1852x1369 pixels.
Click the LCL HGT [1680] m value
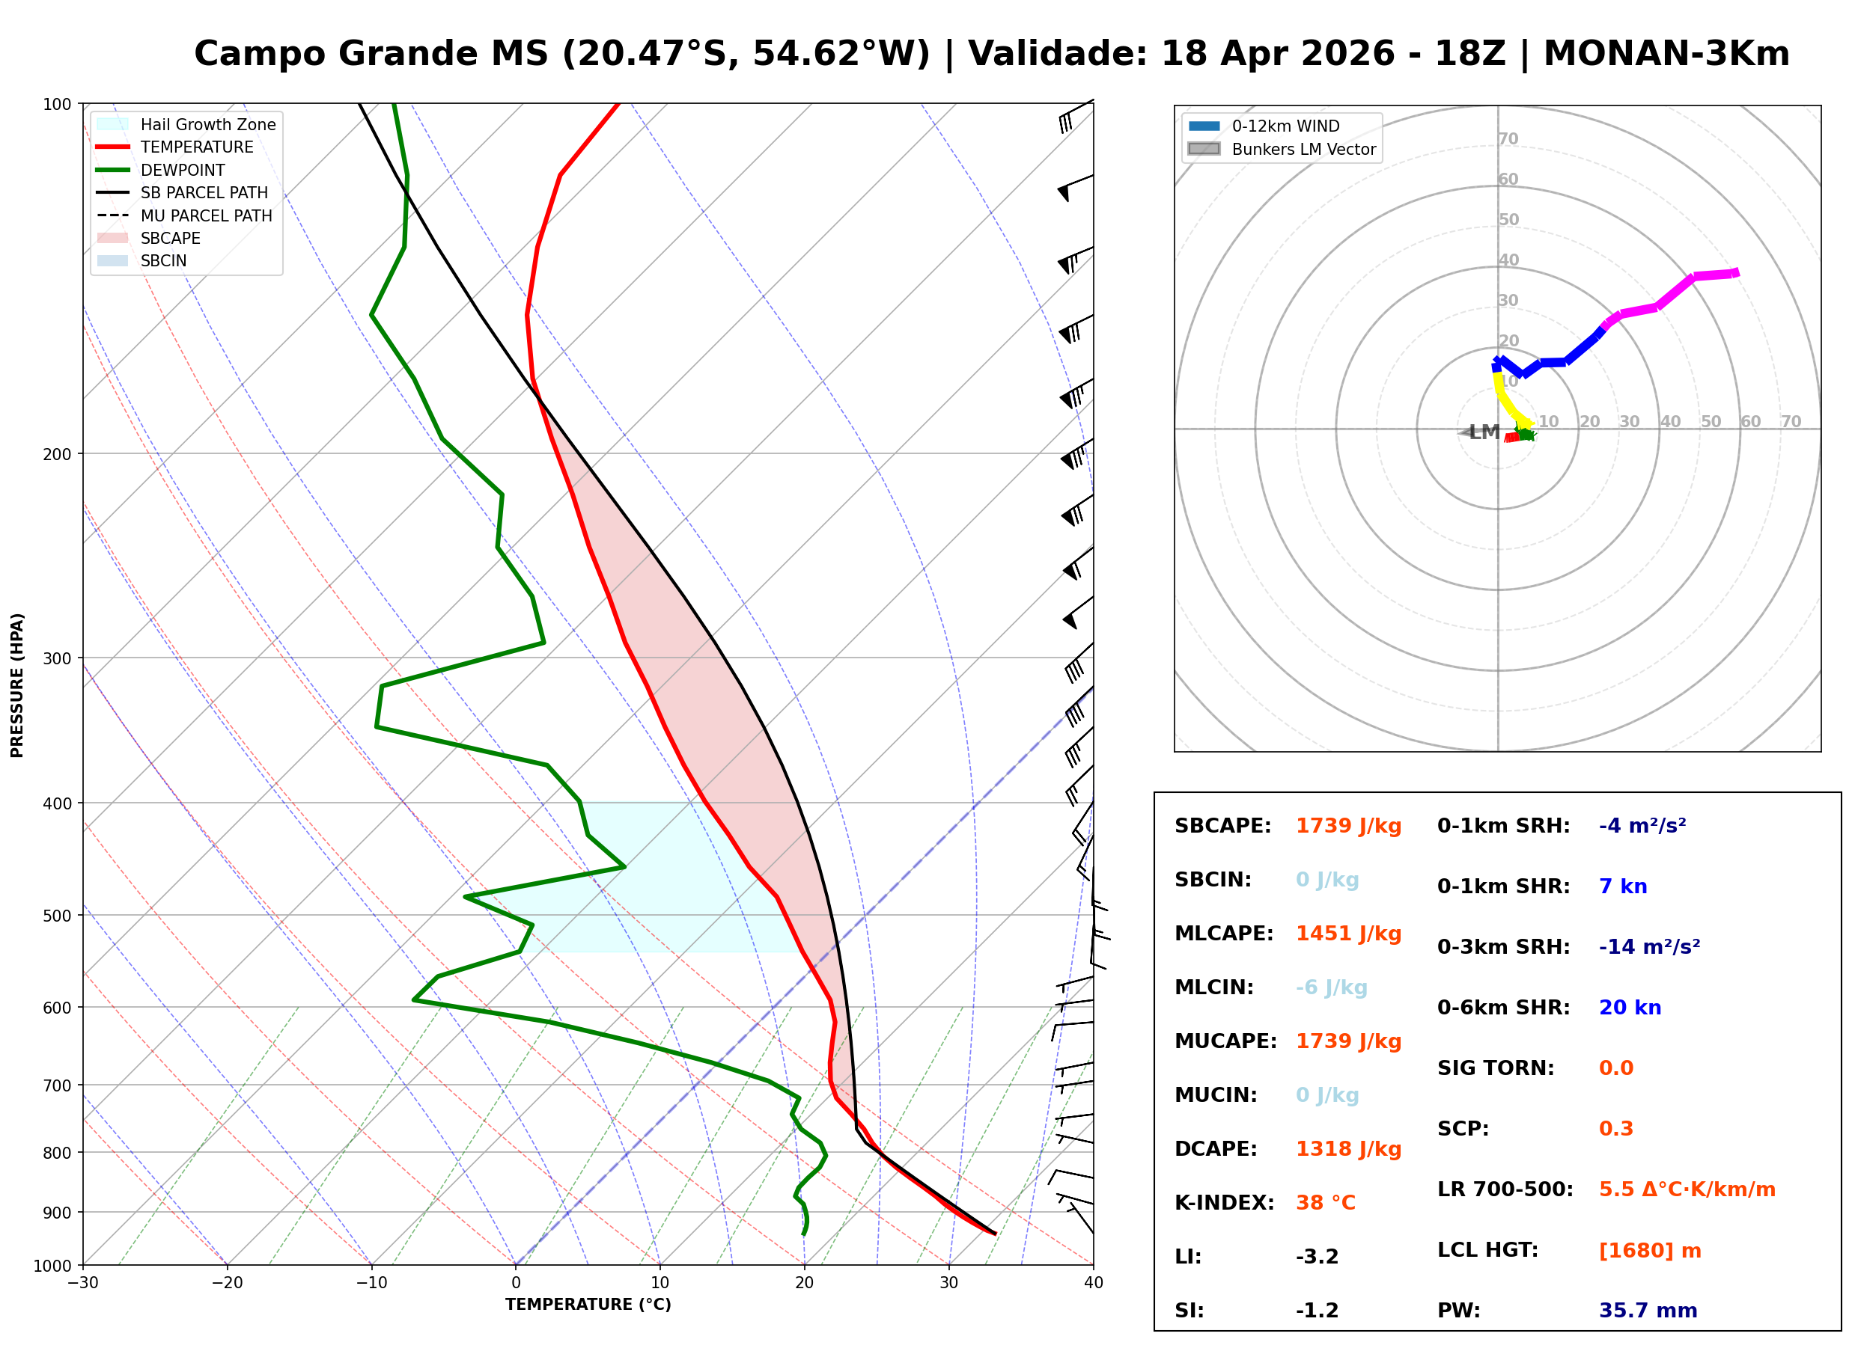coord(1650,1251)
